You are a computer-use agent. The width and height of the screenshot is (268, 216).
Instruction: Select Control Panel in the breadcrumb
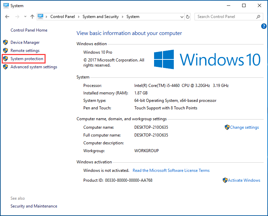pyautogui.click(x=62, y=17)
